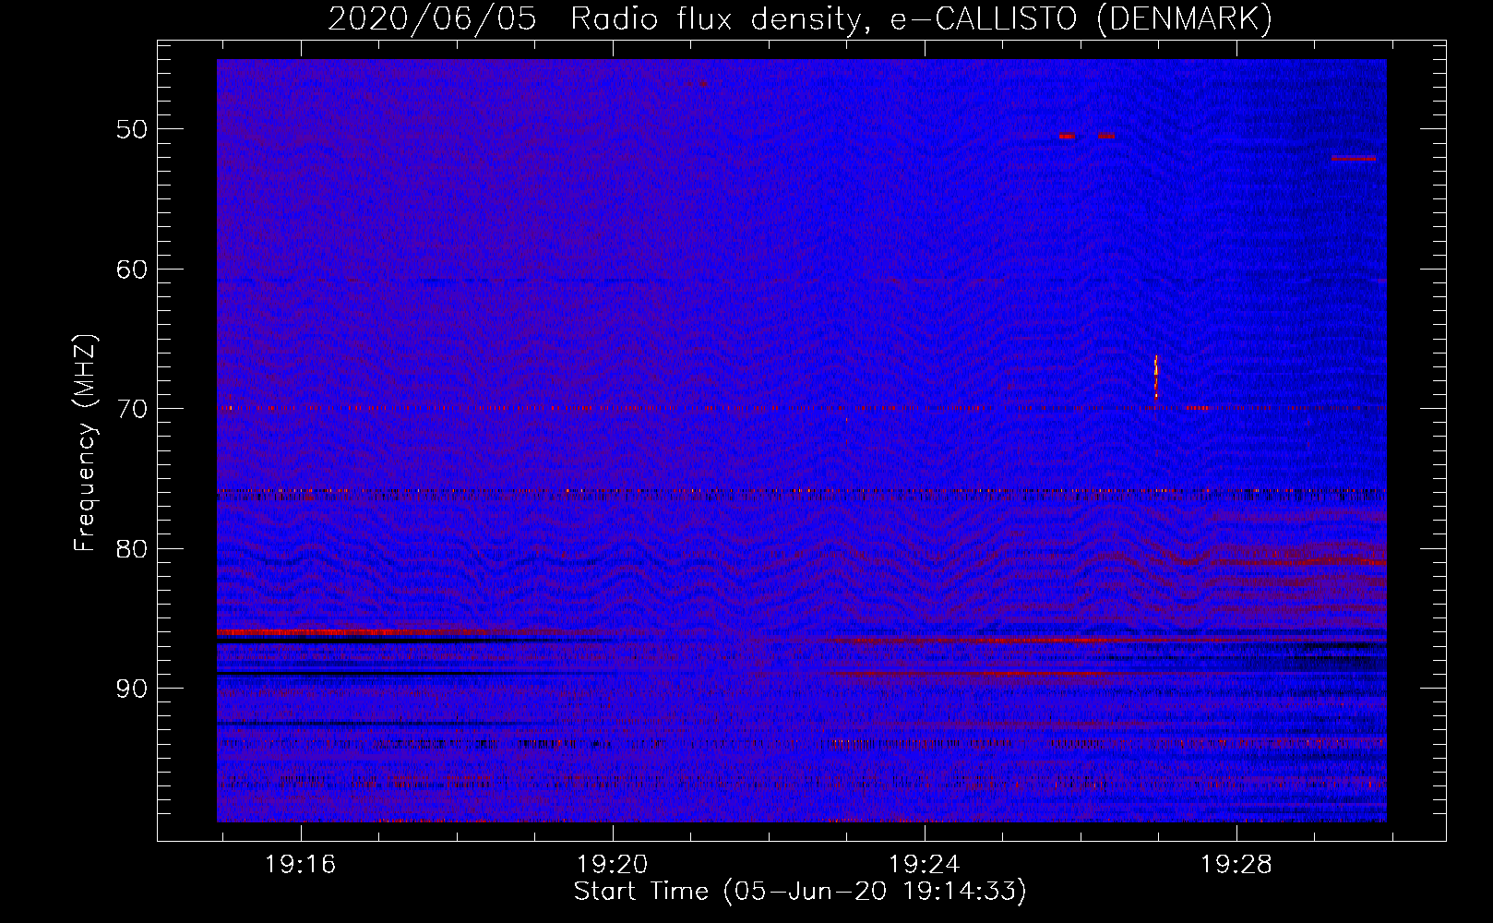Click the bright vertical burst near 19:27
Image resolution: width=1493 pixels, height=923 pixels.
point(1156,378)
